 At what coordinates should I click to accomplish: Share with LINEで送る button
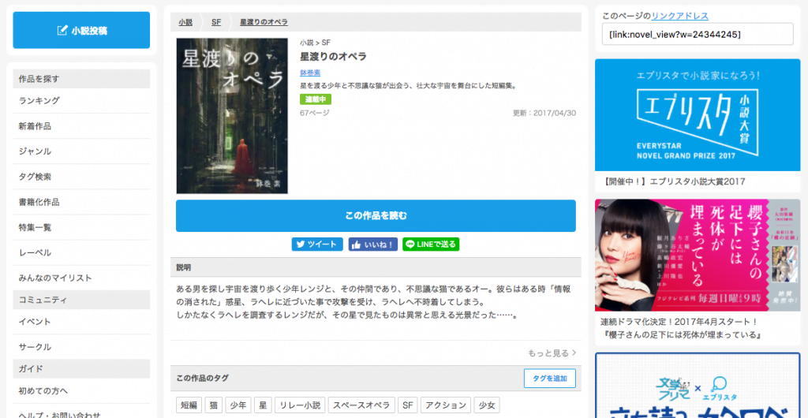click(431, 244)
